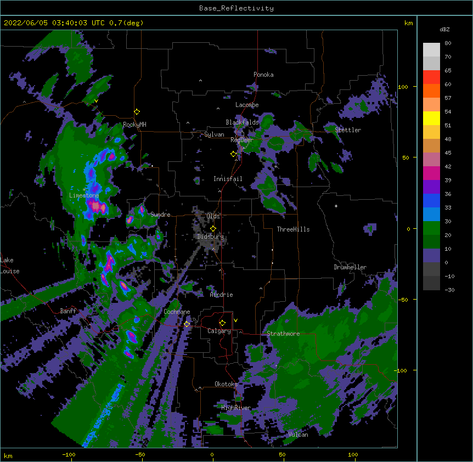Click the Sundre town label
The image size is (473, 462).
pyautogui.click(x=160, y=215)
